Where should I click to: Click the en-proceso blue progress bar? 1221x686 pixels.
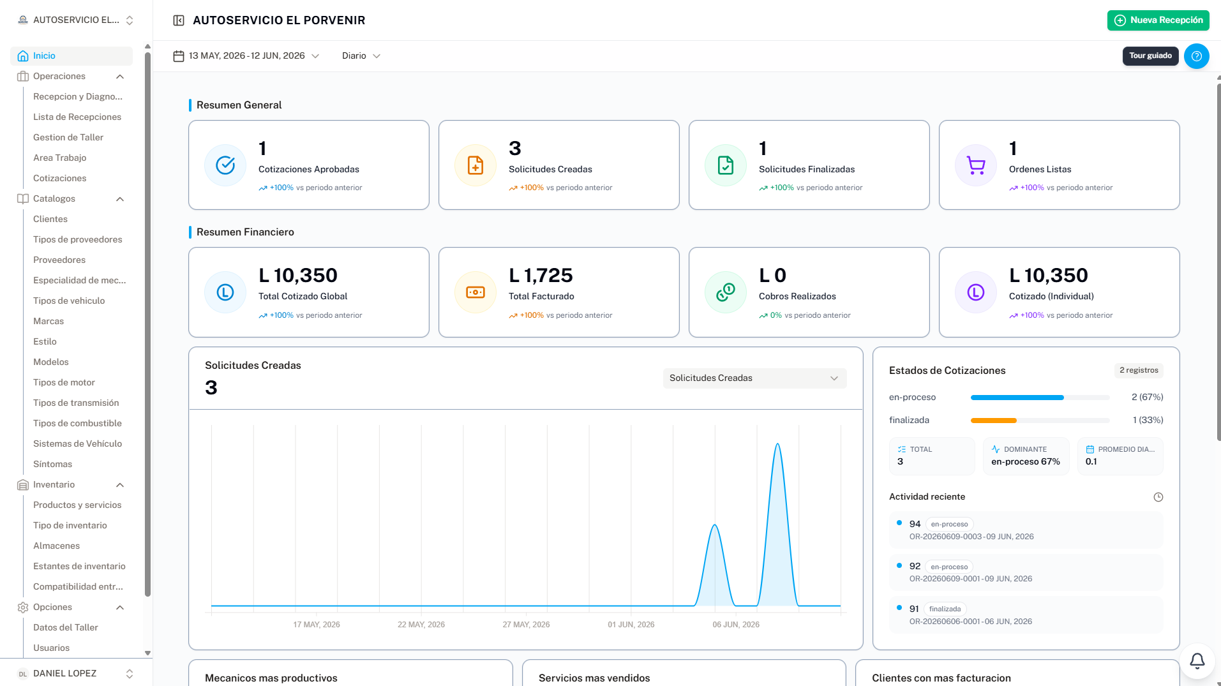(1017, 398)
